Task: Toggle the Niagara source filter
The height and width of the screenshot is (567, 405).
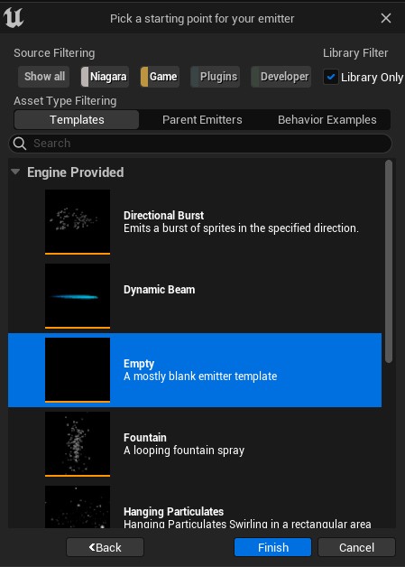Action: coord(105,77)
